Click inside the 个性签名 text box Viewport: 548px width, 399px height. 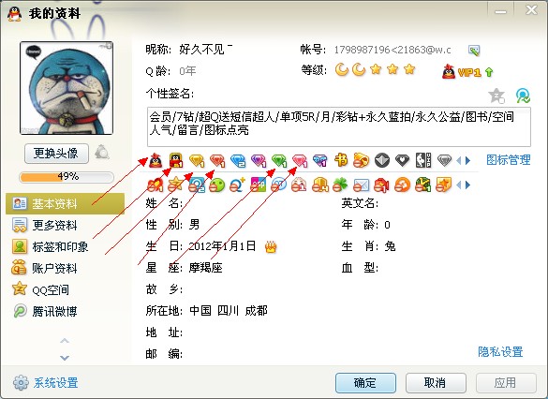339,126
